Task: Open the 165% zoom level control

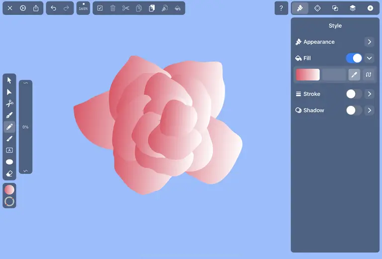Action: (84, 8)
